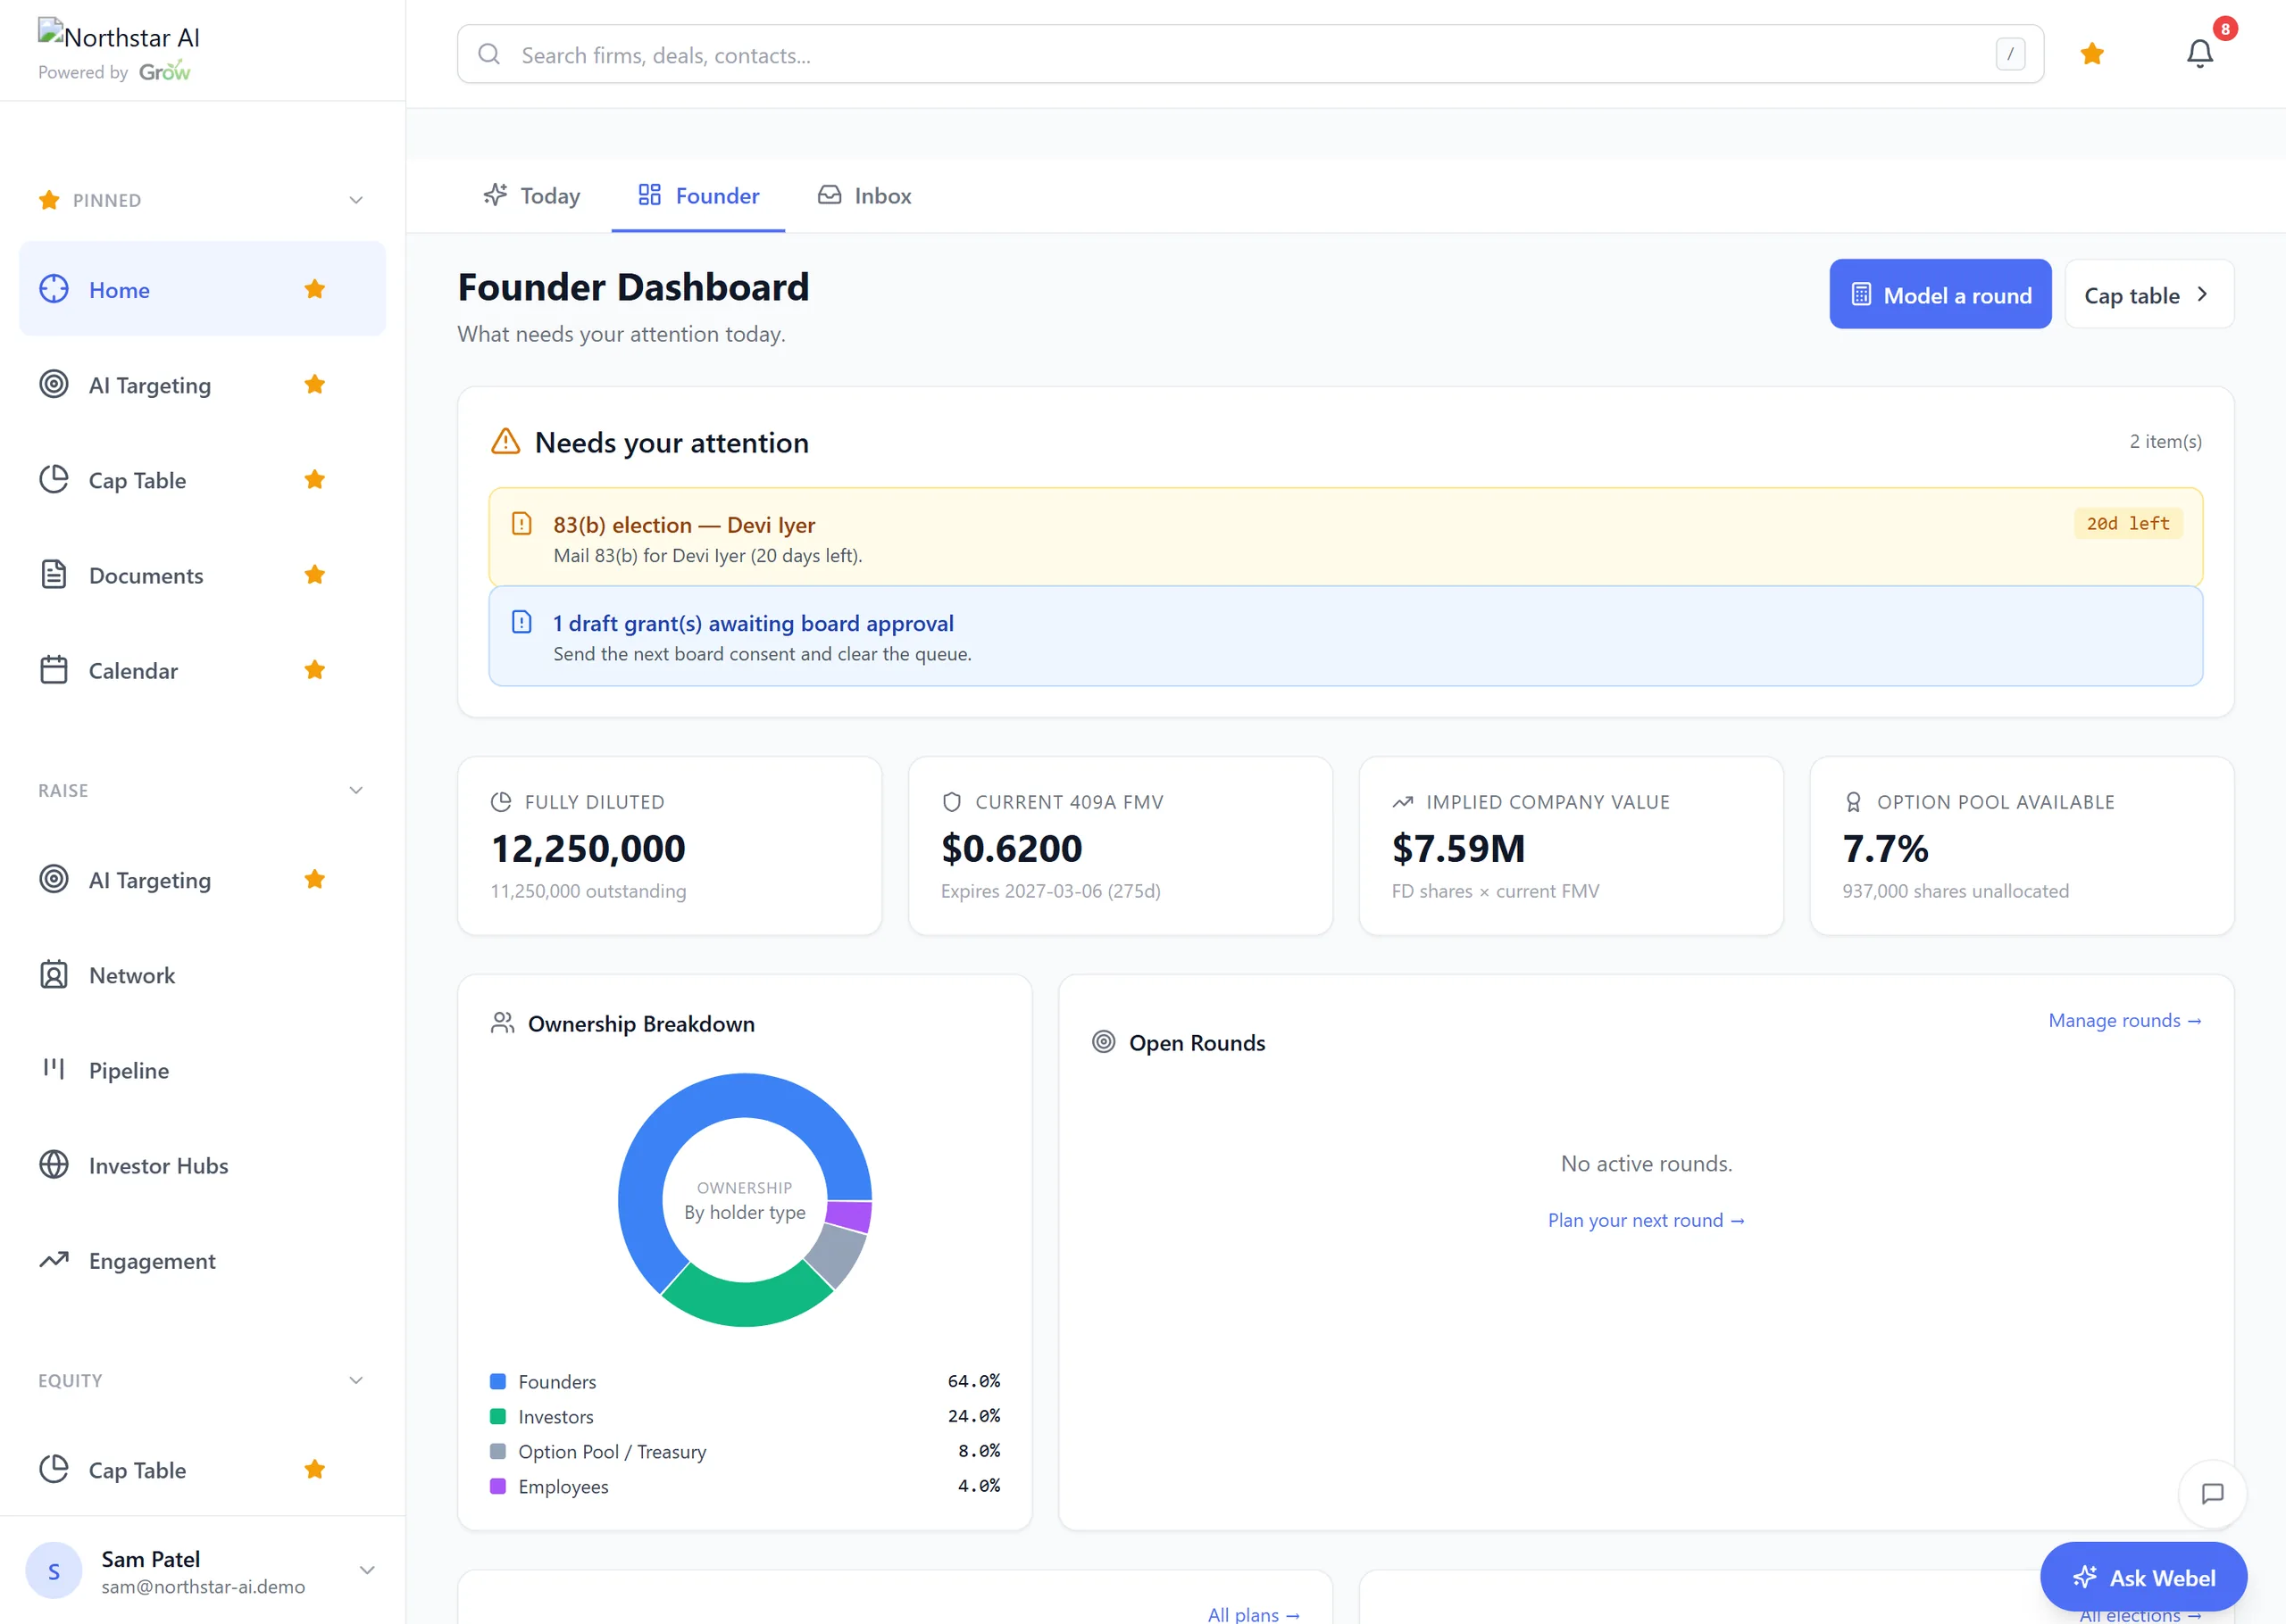The height and width of the screenshot is (1624, 2286).
Task: Toggle the star on pinned Cap Table
Action: click(314, 479)
